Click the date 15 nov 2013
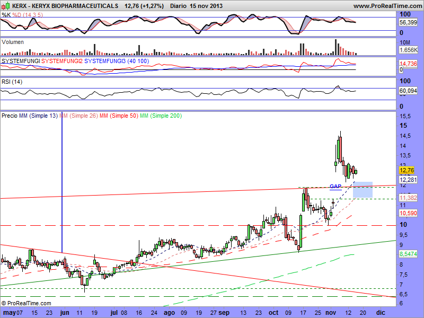Viewport: 424px width, 318px height. click(x=206, y=6)
